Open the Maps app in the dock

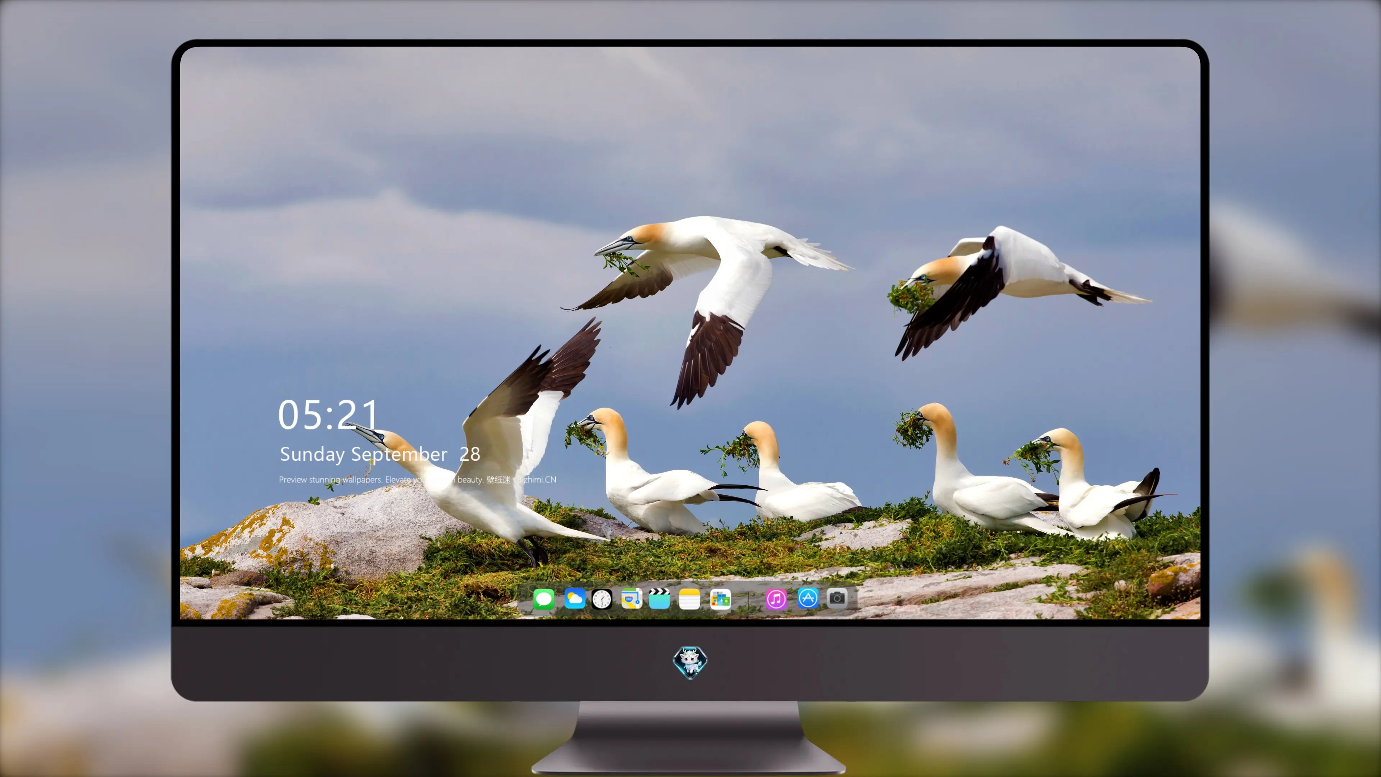632,599
